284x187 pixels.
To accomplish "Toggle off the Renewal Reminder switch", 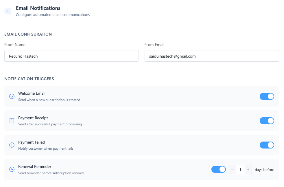I will (218, 169).
